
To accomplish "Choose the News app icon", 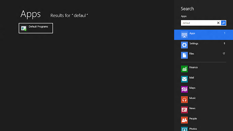I will pos(184,110).
